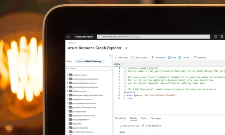The height and width of the screenshot is (135, 225).
Task: Click the advisorresources table icon
Action: [70, 75]
